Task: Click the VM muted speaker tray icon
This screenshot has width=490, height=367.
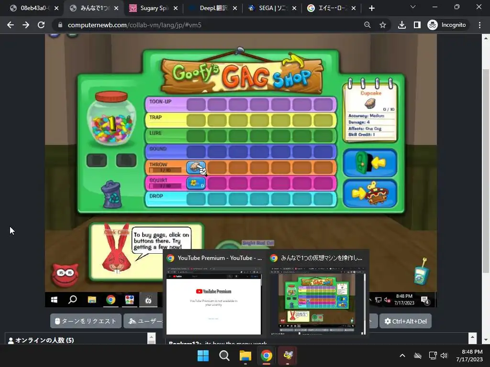Action: (x=387, y=300)
